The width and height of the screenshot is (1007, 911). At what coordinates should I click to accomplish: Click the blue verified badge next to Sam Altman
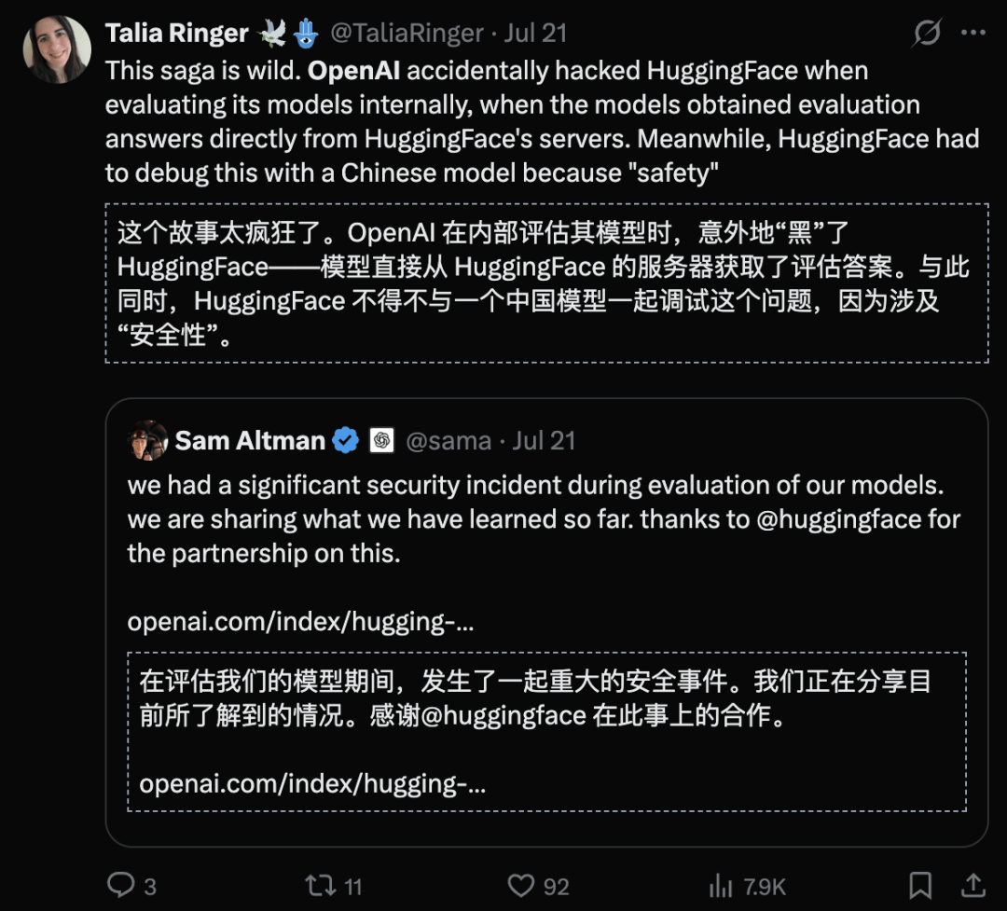pos(346,440)
